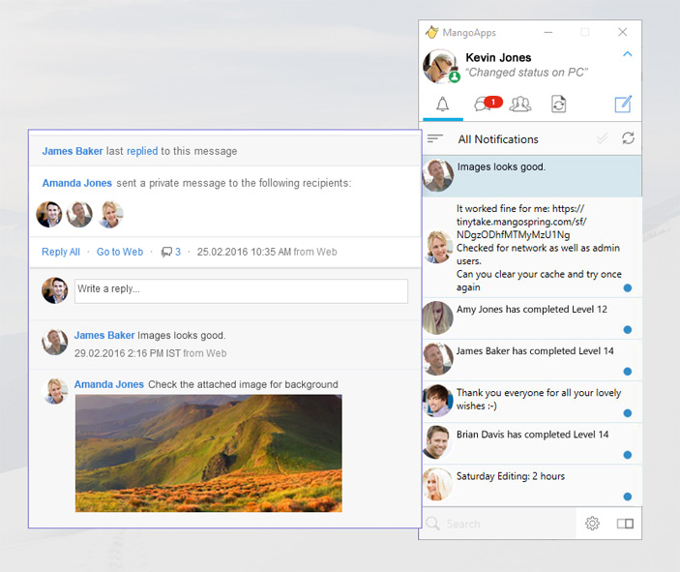Mark all notifications as read checkmark
This screenshot has width=680, height=572.
point(602,138)
